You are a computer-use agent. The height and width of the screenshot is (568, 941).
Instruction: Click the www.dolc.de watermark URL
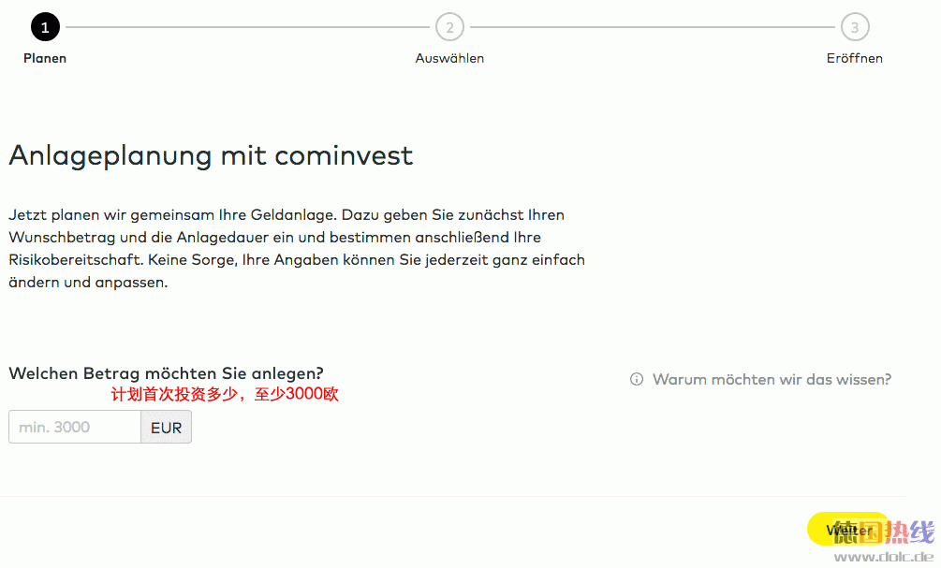pos(883,557)
